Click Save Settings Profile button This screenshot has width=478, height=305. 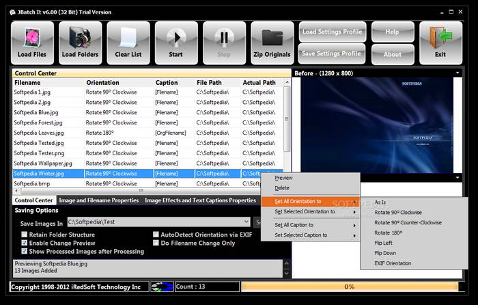coord(332,54)
